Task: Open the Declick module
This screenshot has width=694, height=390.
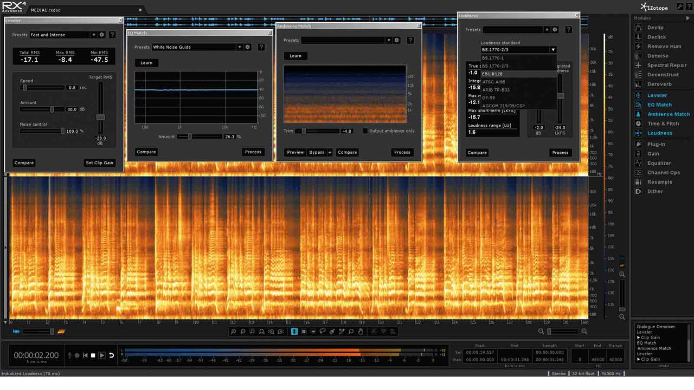Action: point(656,37)
